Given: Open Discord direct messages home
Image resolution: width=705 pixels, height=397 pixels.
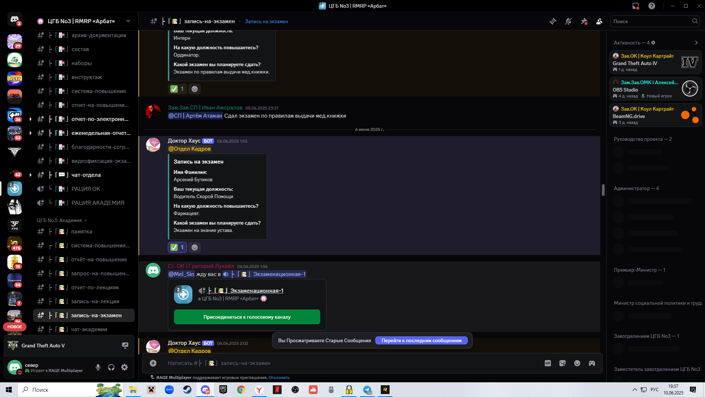Looking at the screenshot, I should [x=15, y=19].
